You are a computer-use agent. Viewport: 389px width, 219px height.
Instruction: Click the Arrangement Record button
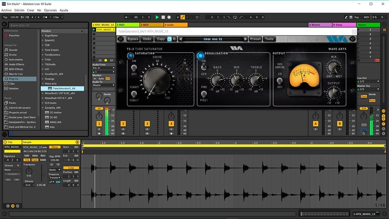(169, 17)
